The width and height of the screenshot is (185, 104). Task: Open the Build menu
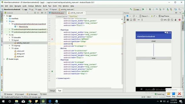[x=45, y=6]
